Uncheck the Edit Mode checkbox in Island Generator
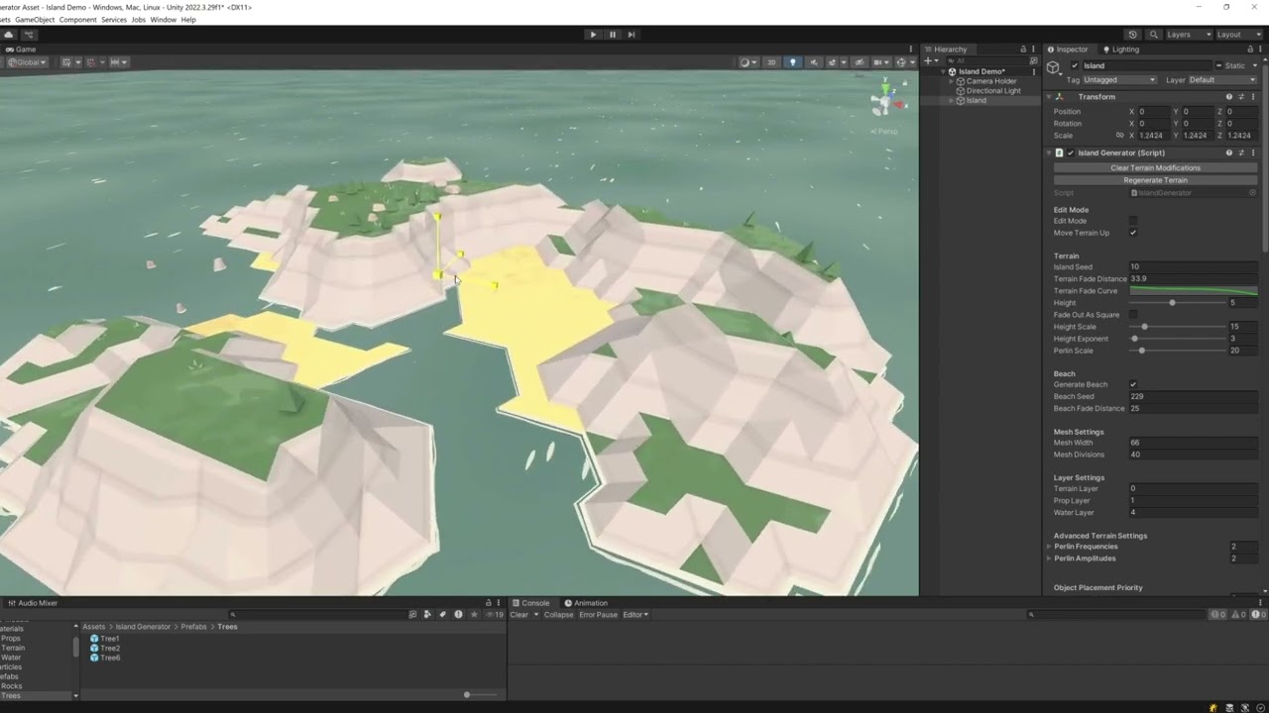The width and height of the screenshot is (1269, 713). tap(1133, 221)
